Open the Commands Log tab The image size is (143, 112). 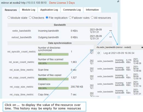[x=72, y=10]
